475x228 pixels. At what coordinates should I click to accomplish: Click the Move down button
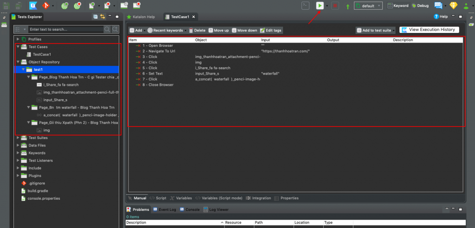[x=245, y=30]
